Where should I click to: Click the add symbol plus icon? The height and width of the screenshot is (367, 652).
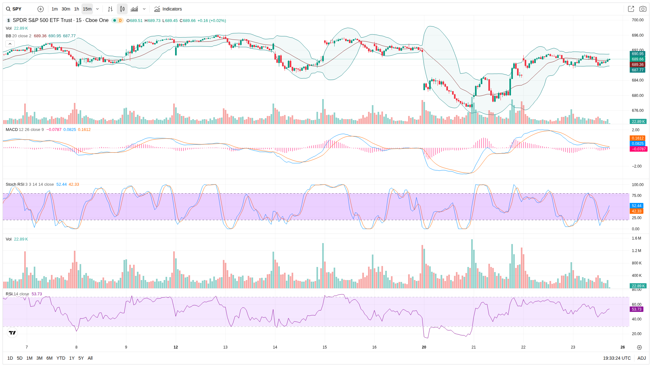40,9
